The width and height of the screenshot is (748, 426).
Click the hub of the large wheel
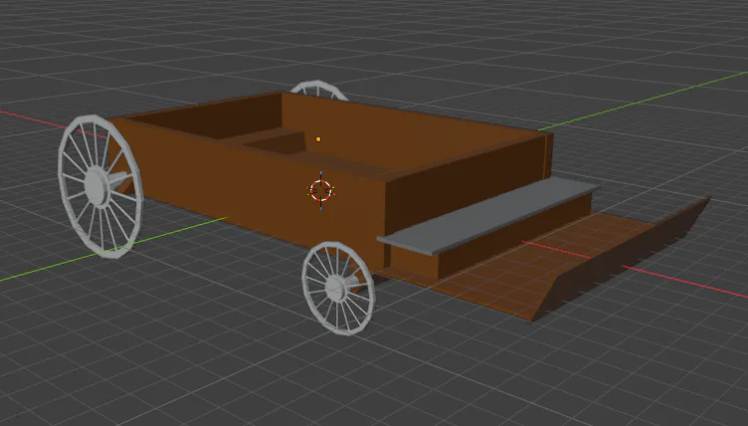96,186
